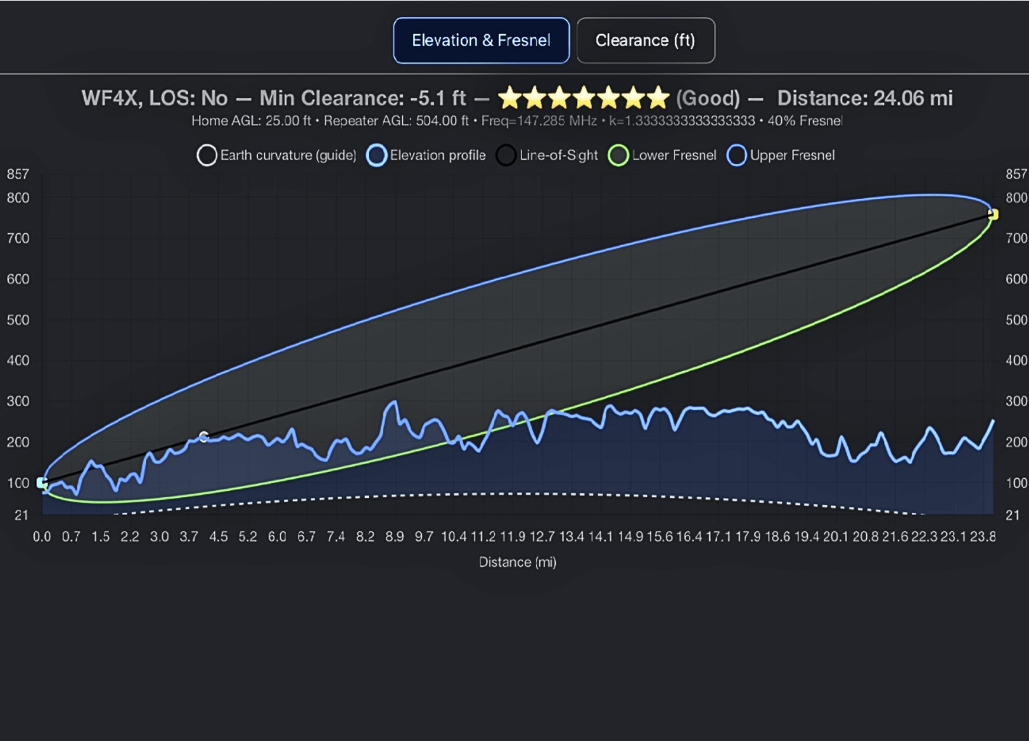Image resolution: width=1029 pixels, height=741 pixels.
Task: Click the 500 label on the left axis
Action: tap(18, 320)
